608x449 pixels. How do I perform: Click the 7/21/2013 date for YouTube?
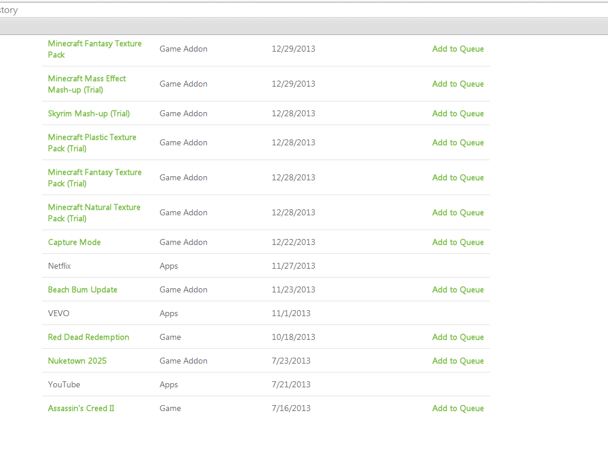point(291,384)
